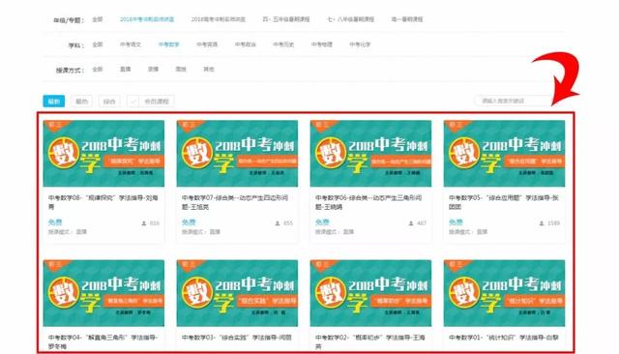Filter by 四、五年级暑期课程
The image size is (619, 354).
pos(286,19)
